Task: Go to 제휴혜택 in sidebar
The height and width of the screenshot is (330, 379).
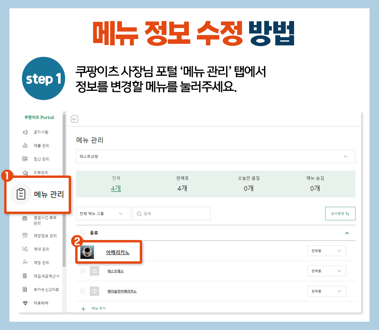Action: pos(41,303)
